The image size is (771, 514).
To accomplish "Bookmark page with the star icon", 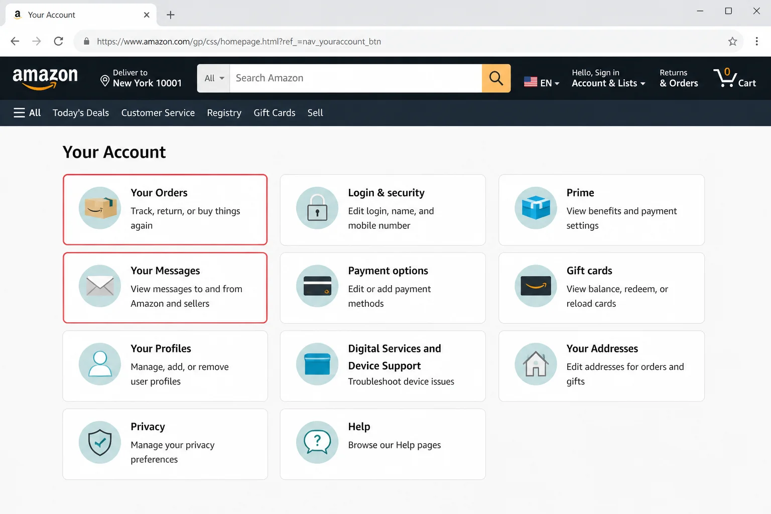I will (x=732, y=41).
